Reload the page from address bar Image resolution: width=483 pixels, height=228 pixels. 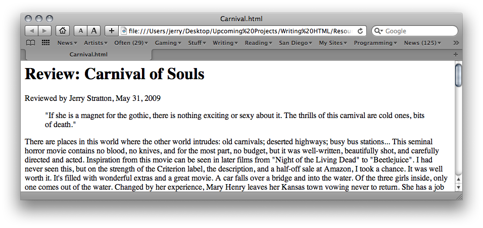point(360,31)
